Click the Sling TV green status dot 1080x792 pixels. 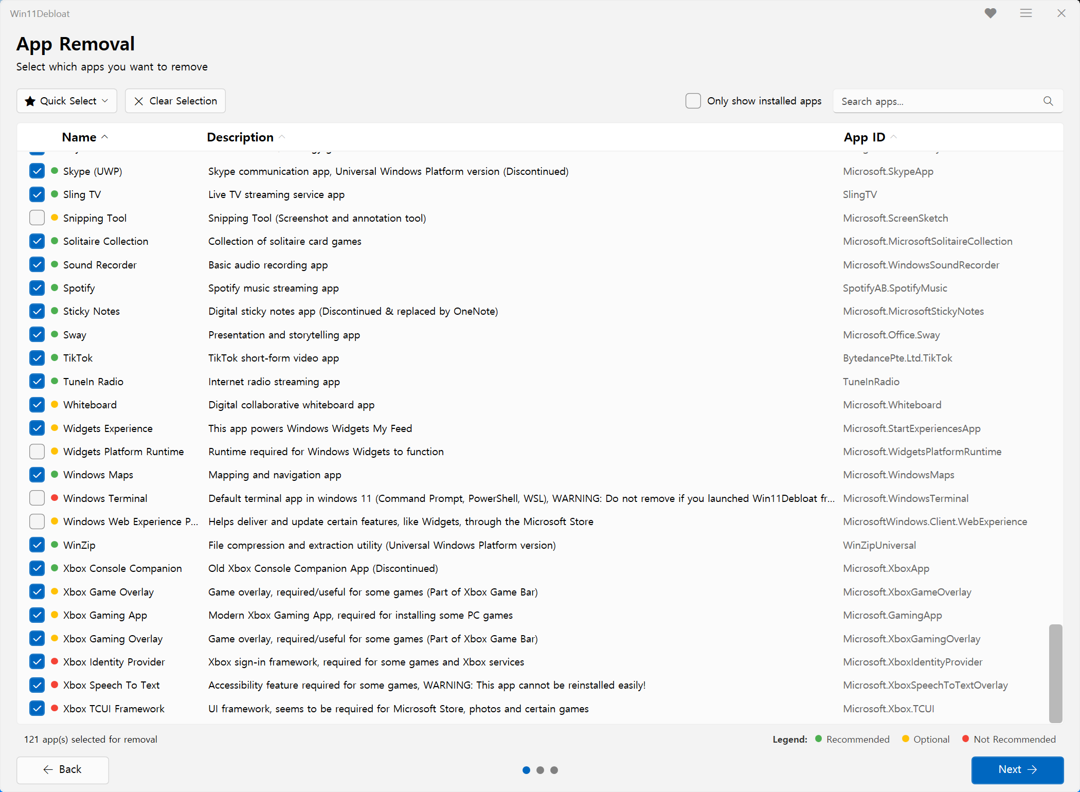pyautogui.click(x=55, y=194)
